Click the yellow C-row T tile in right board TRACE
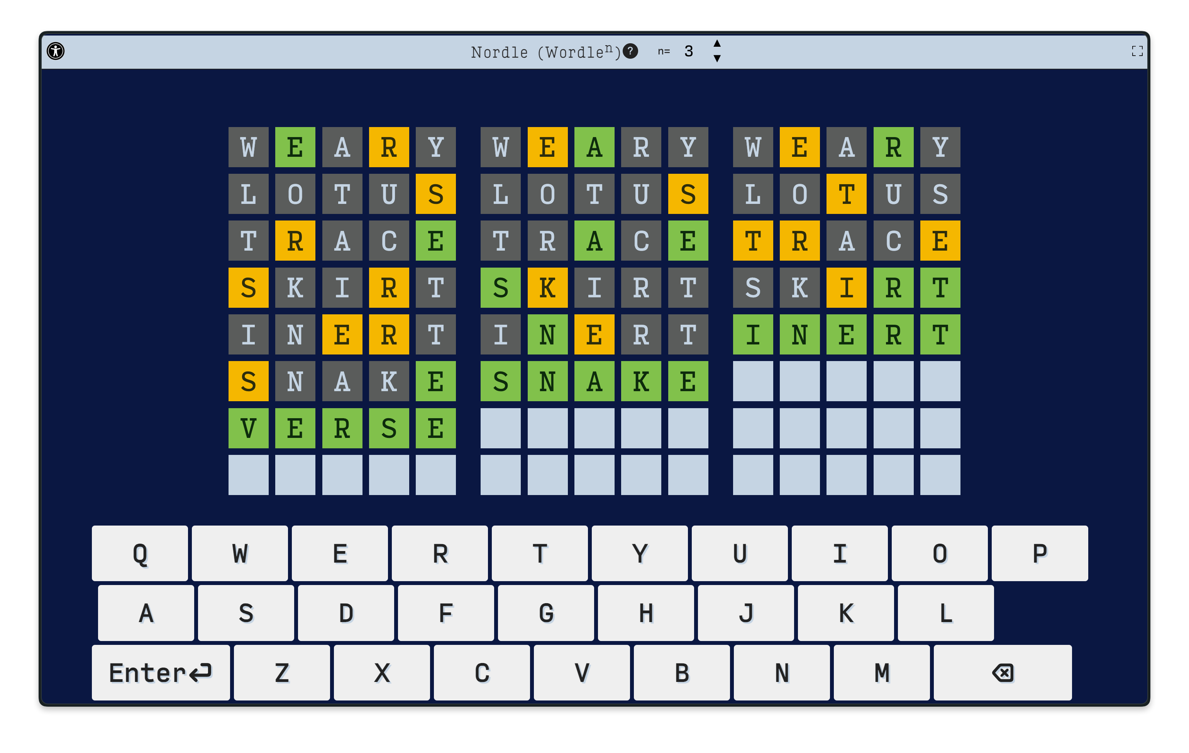Screen dimensions: 1189x753 [x=752, y=241]
